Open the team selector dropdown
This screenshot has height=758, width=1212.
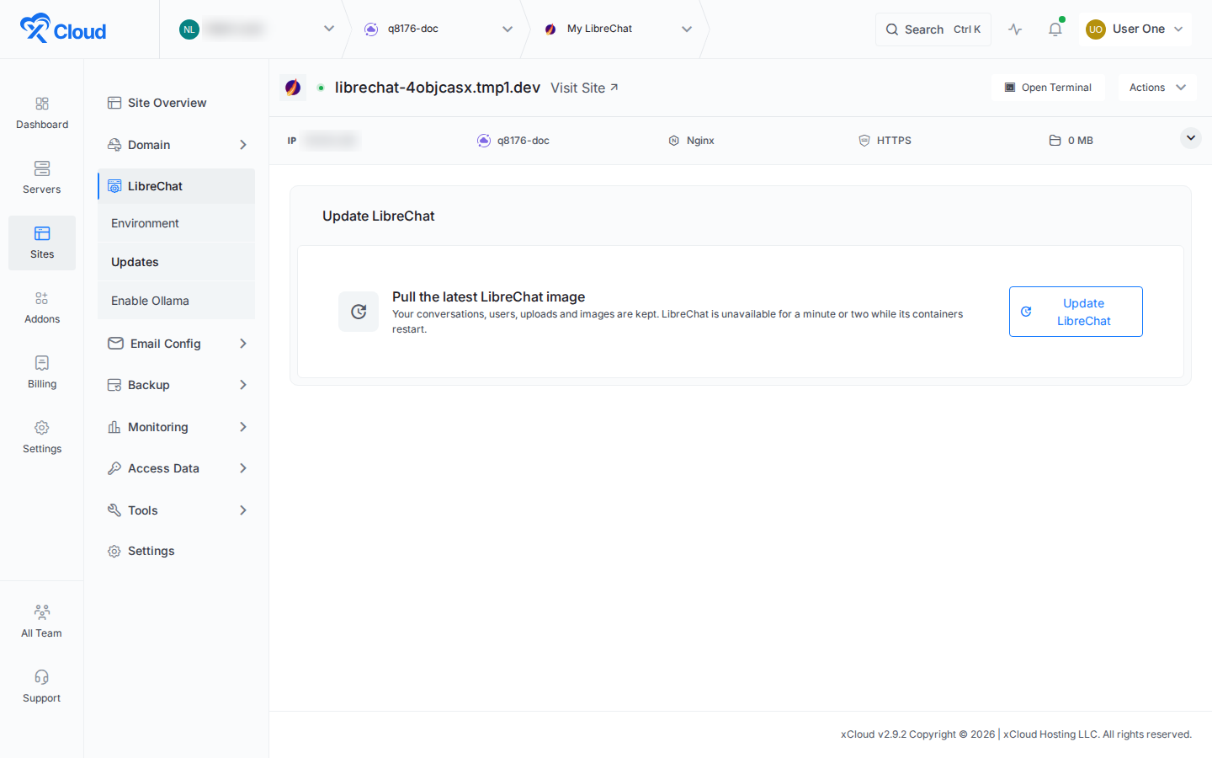[x=257, y=29]
